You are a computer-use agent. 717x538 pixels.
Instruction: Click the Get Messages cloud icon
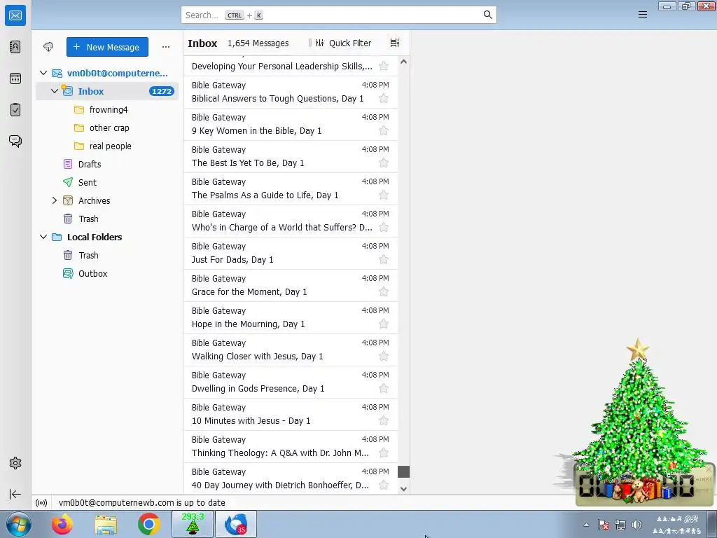tap(48, 47)
